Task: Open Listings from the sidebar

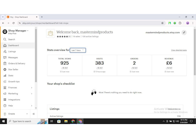Action: point(18,51)
